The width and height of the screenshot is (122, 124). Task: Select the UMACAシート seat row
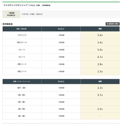click(61, 42)
